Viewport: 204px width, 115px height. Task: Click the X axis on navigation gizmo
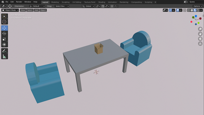(200, 18)
